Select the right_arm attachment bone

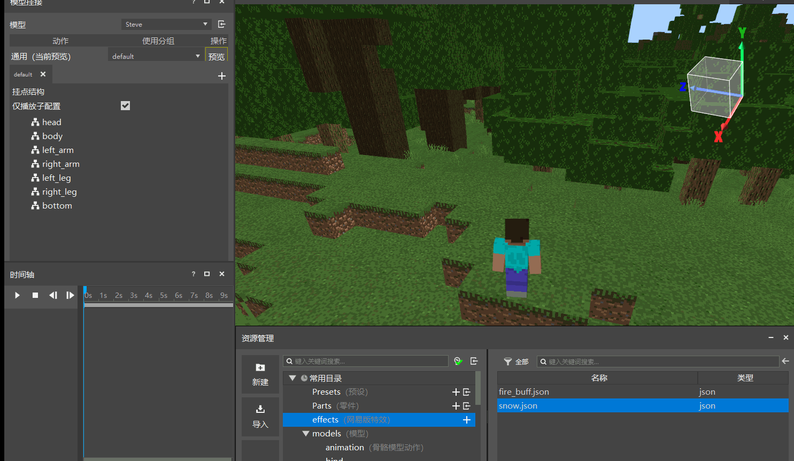tap(56, 164)
